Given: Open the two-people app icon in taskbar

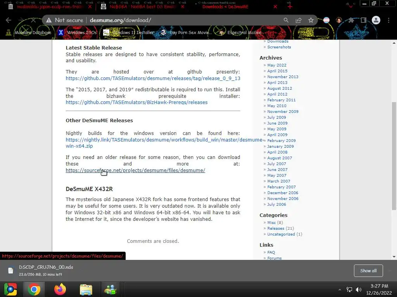Looking at the screenshot, I should pos(110,290).
